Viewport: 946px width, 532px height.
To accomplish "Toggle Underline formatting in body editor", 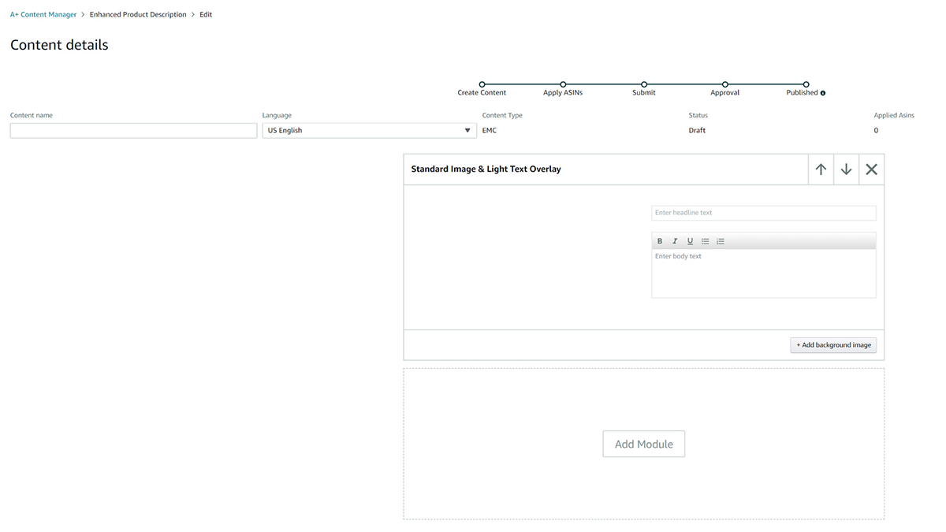I will 690,241.
